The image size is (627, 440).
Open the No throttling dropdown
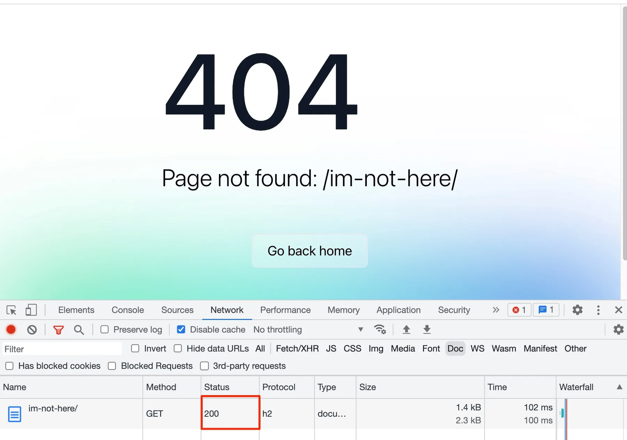[308, 329]
